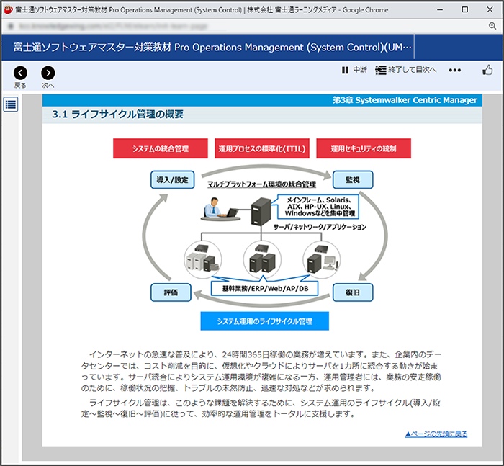Pause the course with 中断
Image resolution: width=504 pixels, height=466 pixels.
[x=354, y=70]
